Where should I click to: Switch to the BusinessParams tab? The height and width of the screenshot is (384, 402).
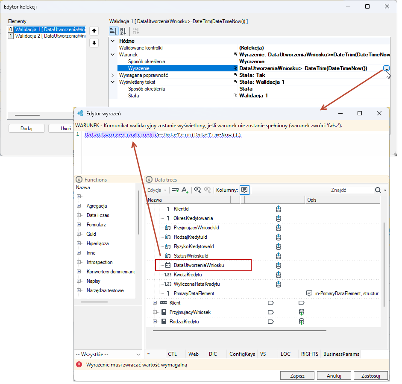click(341, 354)
